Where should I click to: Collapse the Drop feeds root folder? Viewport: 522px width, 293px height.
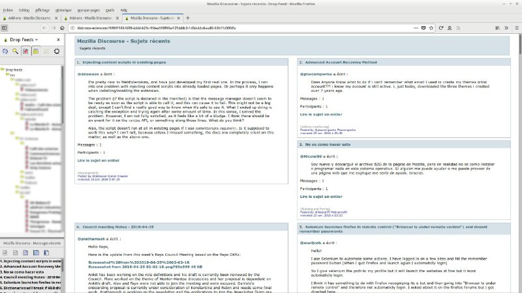(3, 69)
